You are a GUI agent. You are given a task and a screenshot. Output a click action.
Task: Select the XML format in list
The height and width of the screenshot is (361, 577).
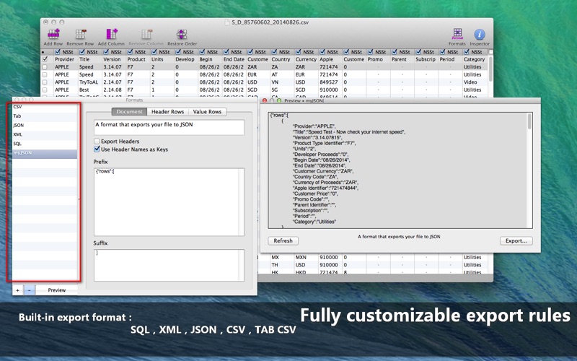tap(45, 134)
